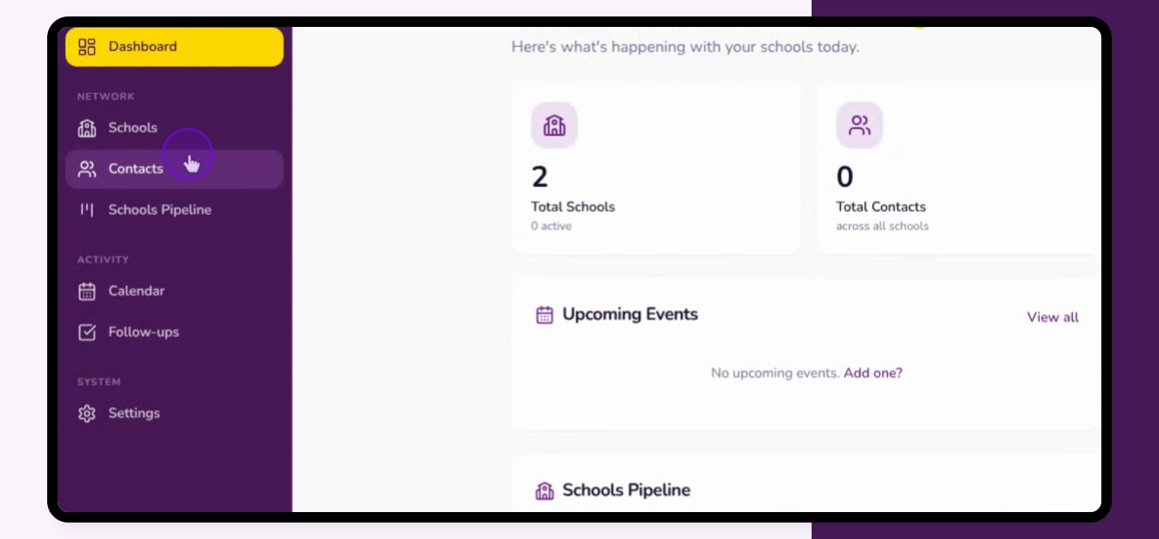
Task: Open the Total Schools stat card
Action: pyautogui.click(x=655, y=170)
